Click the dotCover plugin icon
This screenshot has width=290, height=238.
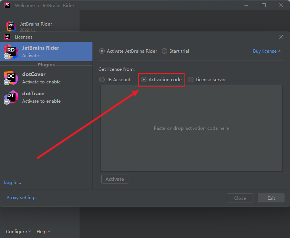pyautogui.click(x=11, y=78)
